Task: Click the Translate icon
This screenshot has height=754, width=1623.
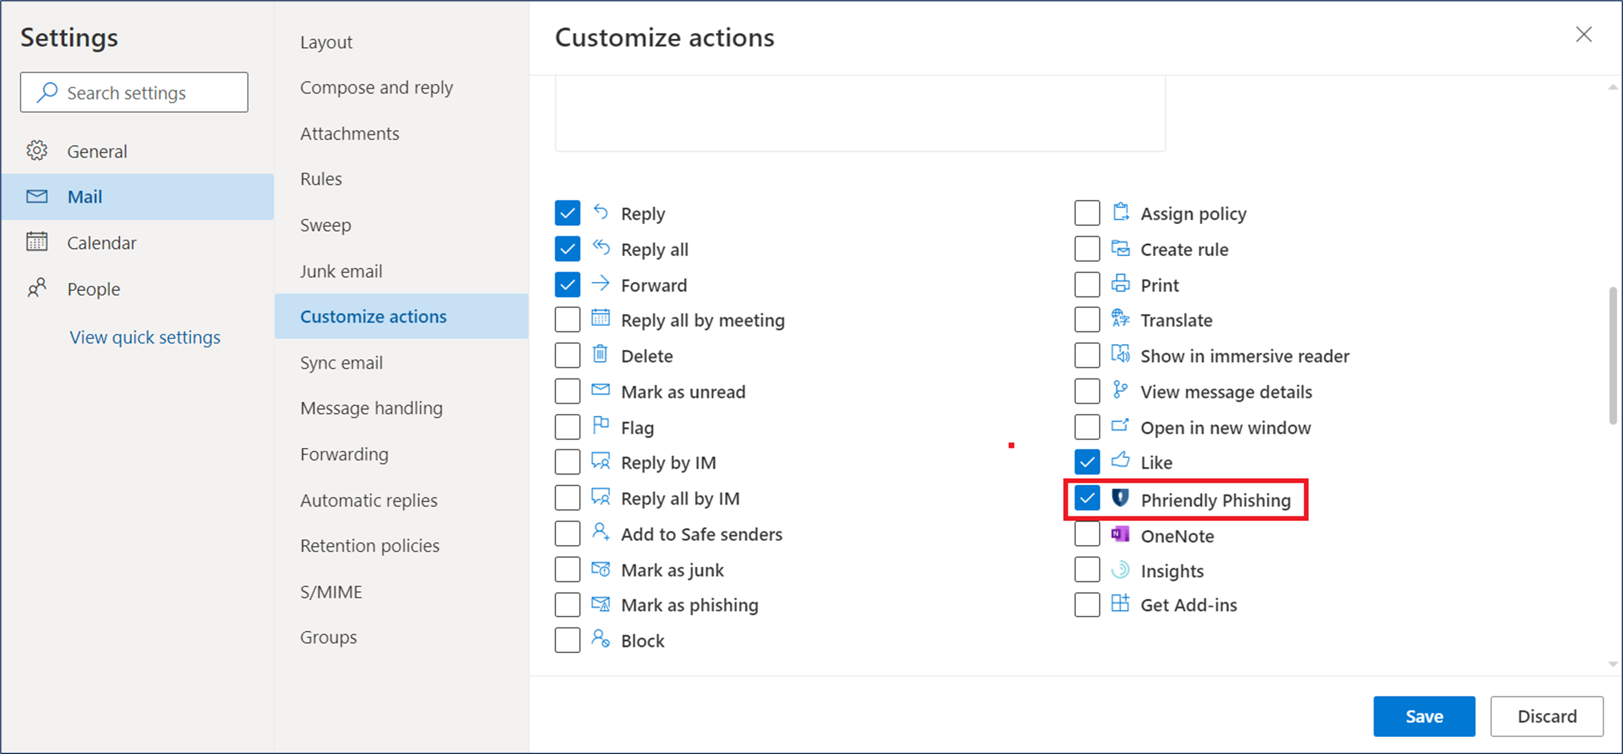Action: (1120, 318)
